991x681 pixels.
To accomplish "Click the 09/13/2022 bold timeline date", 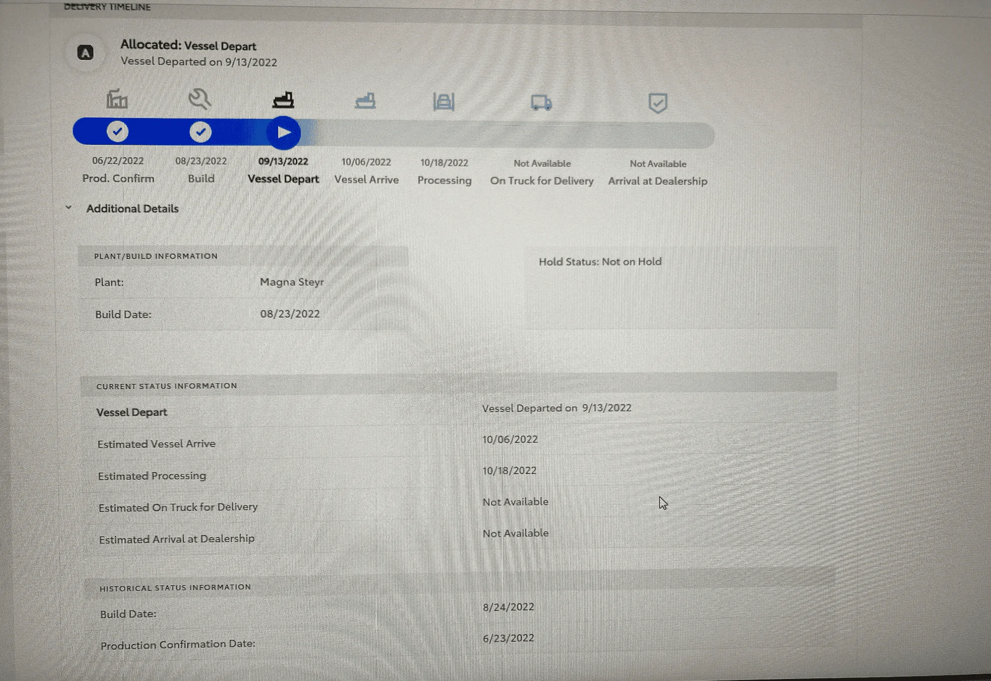I will click(283, 162).
